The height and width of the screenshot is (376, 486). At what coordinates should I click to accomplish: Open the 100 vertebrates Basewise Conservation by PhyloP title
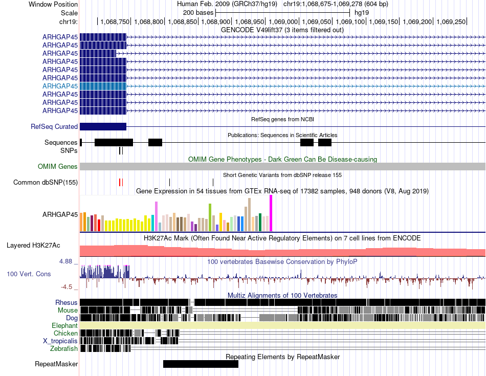click(282, 261)
